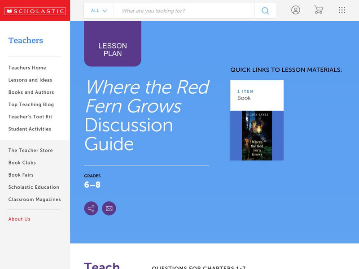Select Lessons and Ideas in sidebar
359x269 pixels.
[30, 80]
